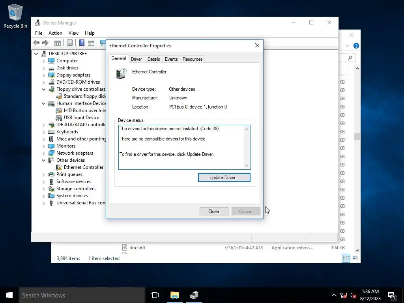Expand the Network adapters node arrow

click(x=43, y=153)
